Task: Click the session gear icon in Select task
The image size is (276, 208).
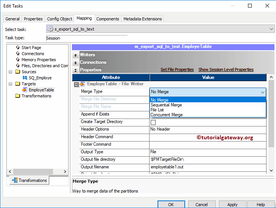Action: pos(50,29)
